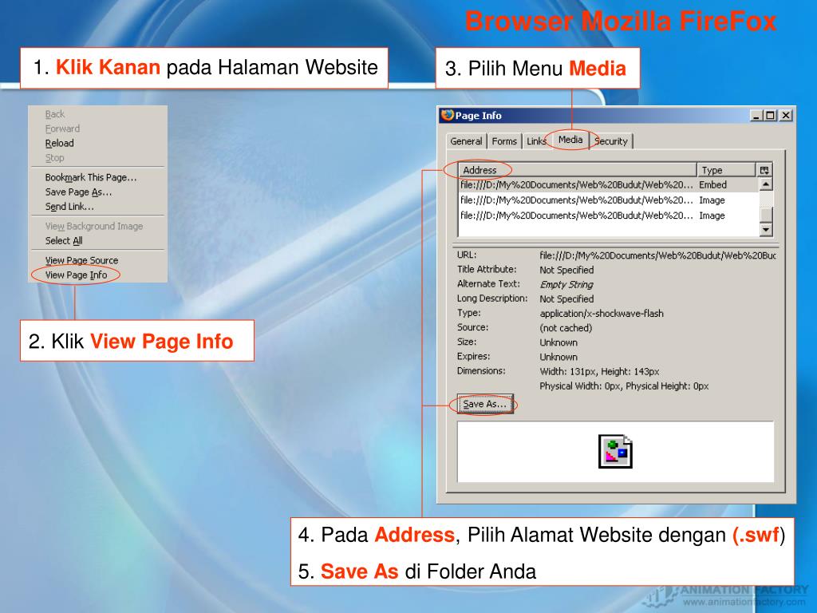817x613 pixels.
Task: Click the Flash embed placeholder icon in preview
Action: (615, 452)
